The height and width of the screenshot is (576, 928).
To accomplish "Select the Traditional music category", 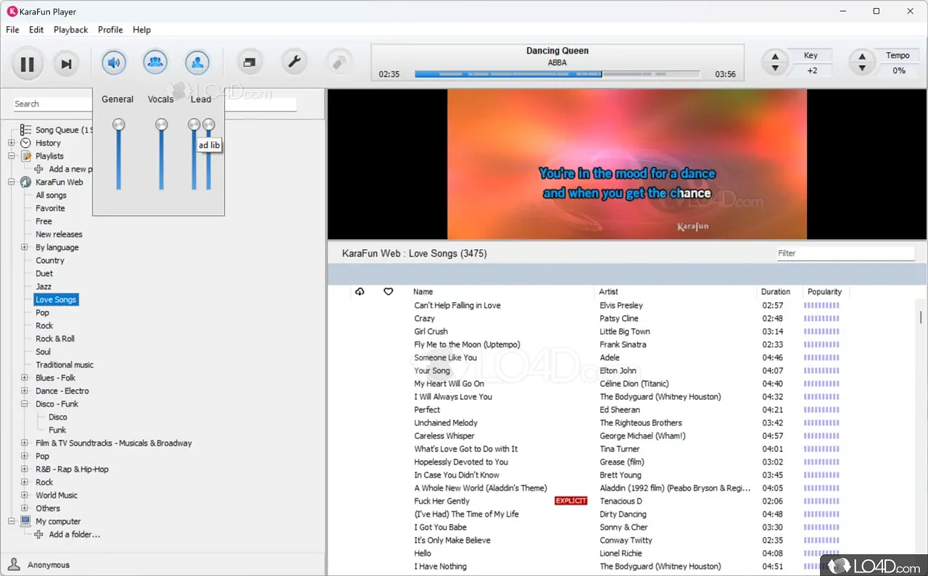I will (65, 364).
